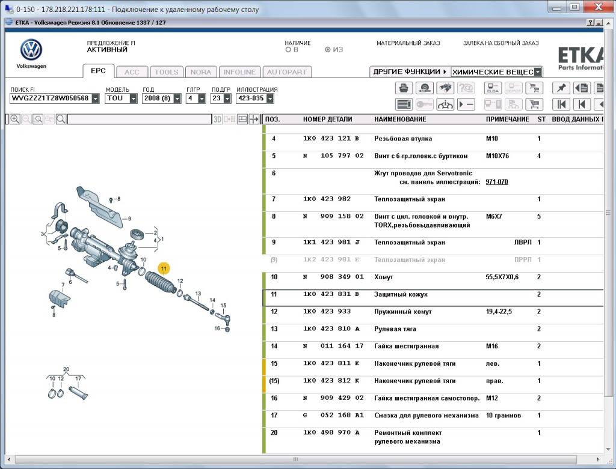Click the horizontal scrollbar right arrow
This screenshot has height=469, width=616.
[598, 459]
